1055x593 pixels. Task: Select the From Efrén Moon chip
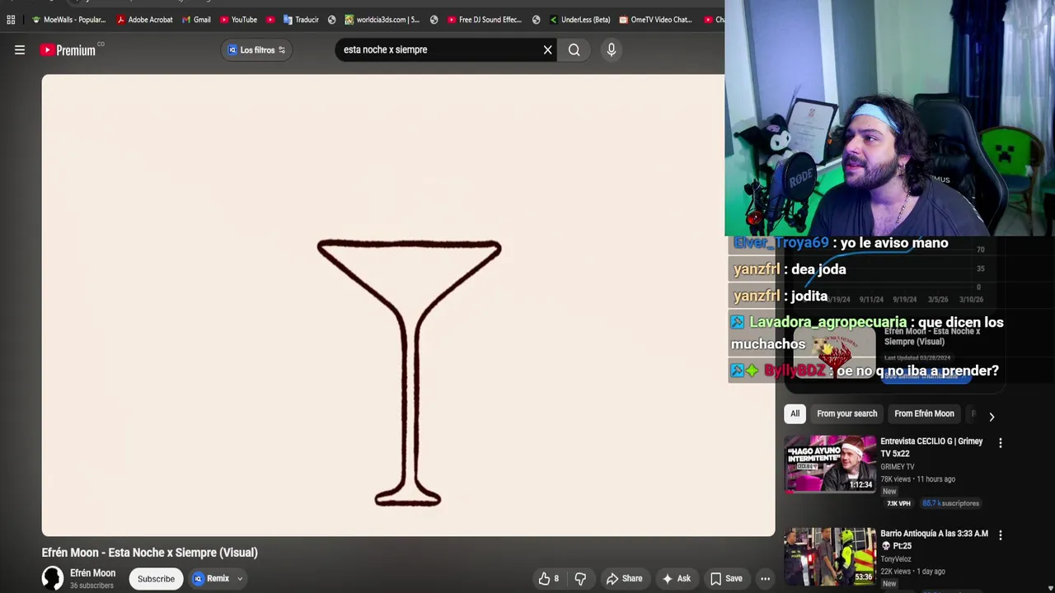coord(924,413)
